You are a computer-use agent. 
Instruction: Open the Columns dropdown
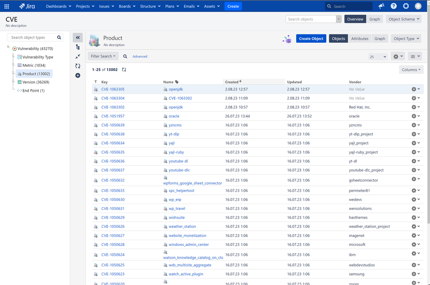tap(411, 70)
